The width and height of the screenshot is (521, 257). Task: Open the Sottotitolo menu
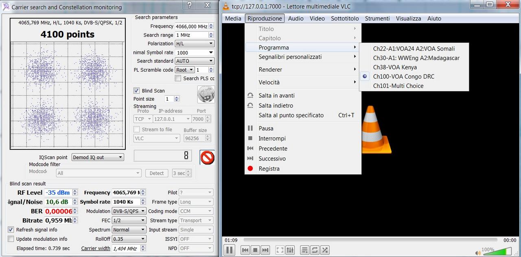[x=345, y=18]
